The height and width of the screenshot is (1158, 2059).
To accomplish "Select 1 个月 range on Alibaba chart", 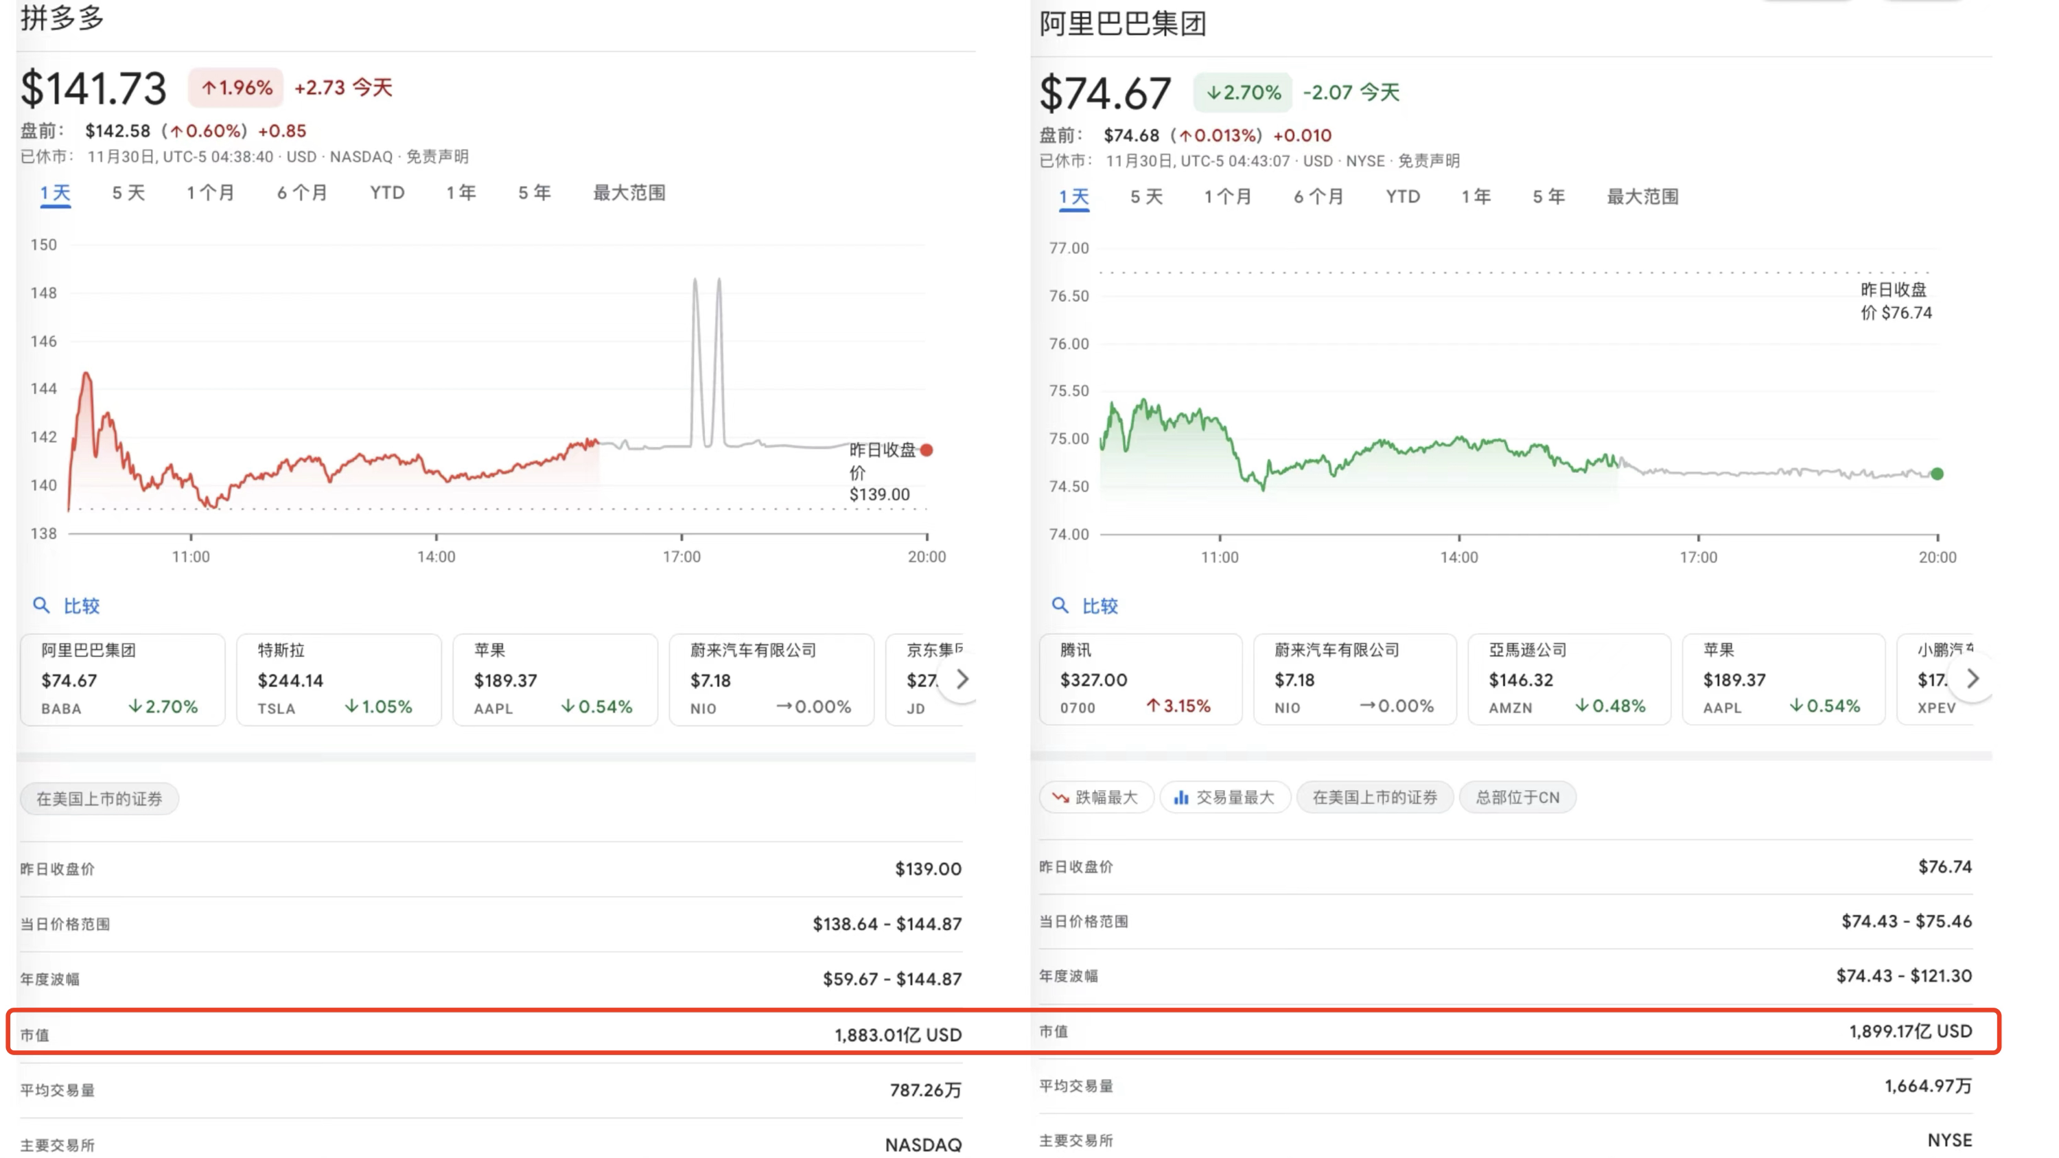I will click(x=1227, y=196).
